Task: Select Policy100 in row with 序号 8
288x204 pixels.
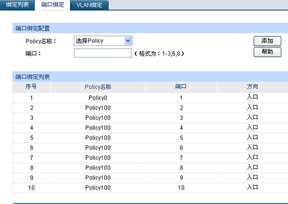Action: point(98,168)
